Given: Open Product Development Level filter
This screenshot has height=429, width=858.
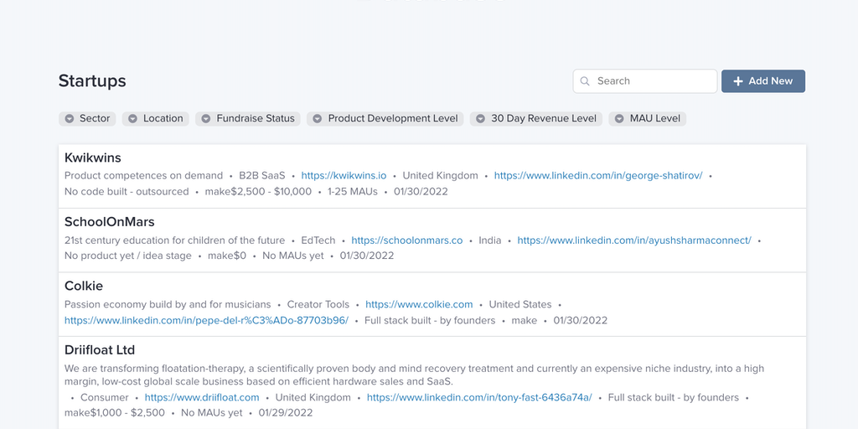Looking at the screenshot, I should point(385,119).
